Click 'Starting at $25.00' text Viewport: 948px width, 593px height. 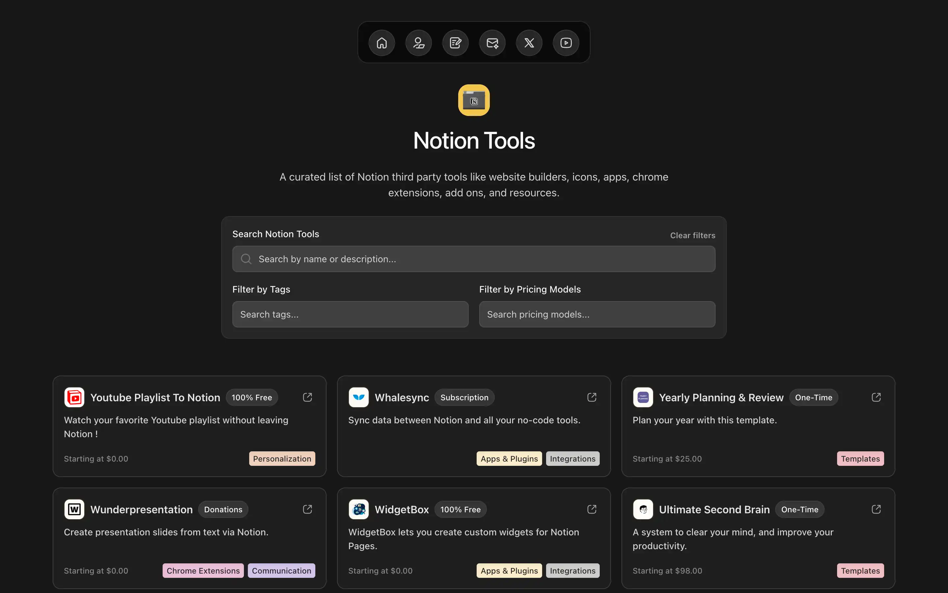667,459
